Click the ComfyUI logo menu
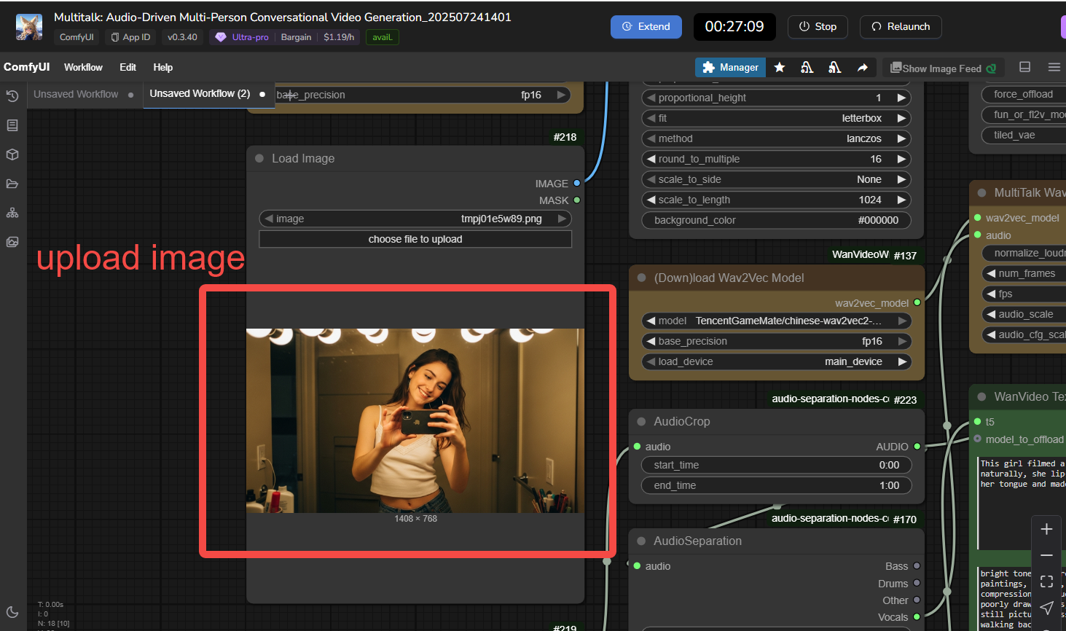1066x631 pixels. (x=27, y=67)
